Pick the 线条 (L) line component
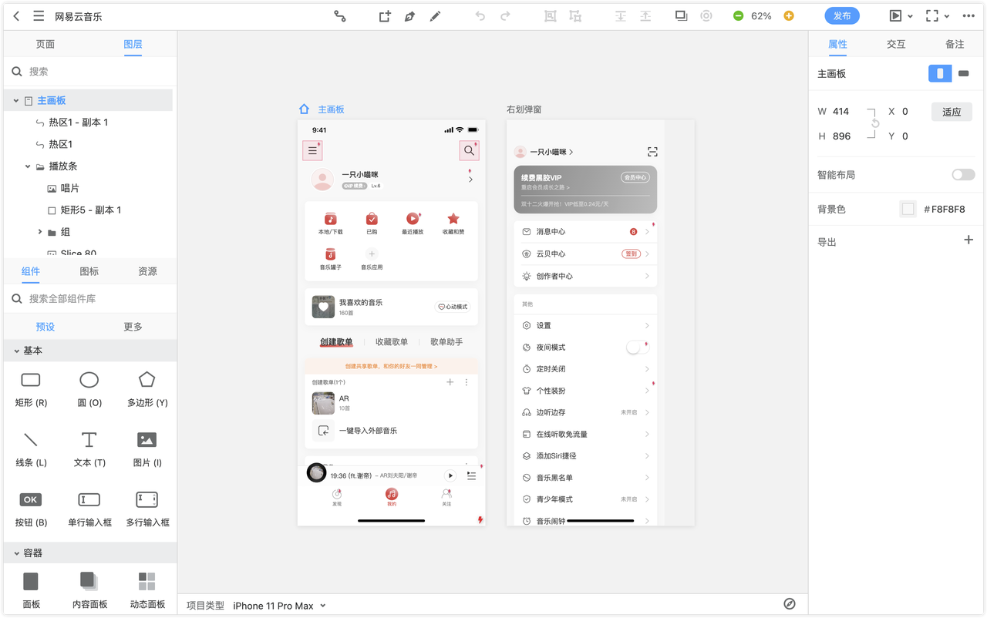The height and width of the screenshot is (618, 987). (31, 449)
